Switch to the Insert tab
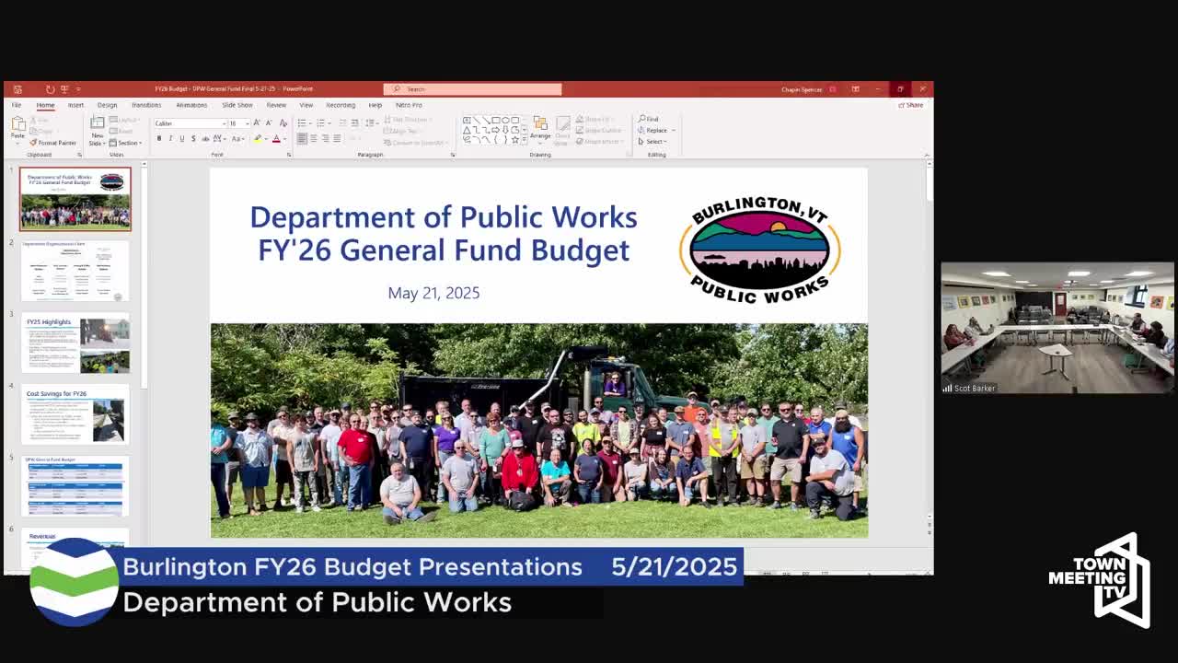Image resolution: width=1178 pixels, height=663 pixels. coord(75,105)
